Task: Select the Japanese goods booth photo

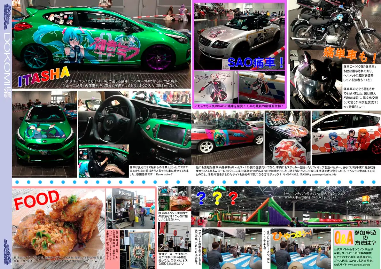Action: tap(175, 237)
